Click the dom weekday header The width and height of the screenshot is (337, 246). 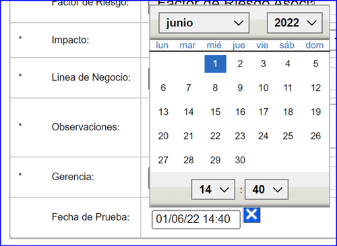315,45
